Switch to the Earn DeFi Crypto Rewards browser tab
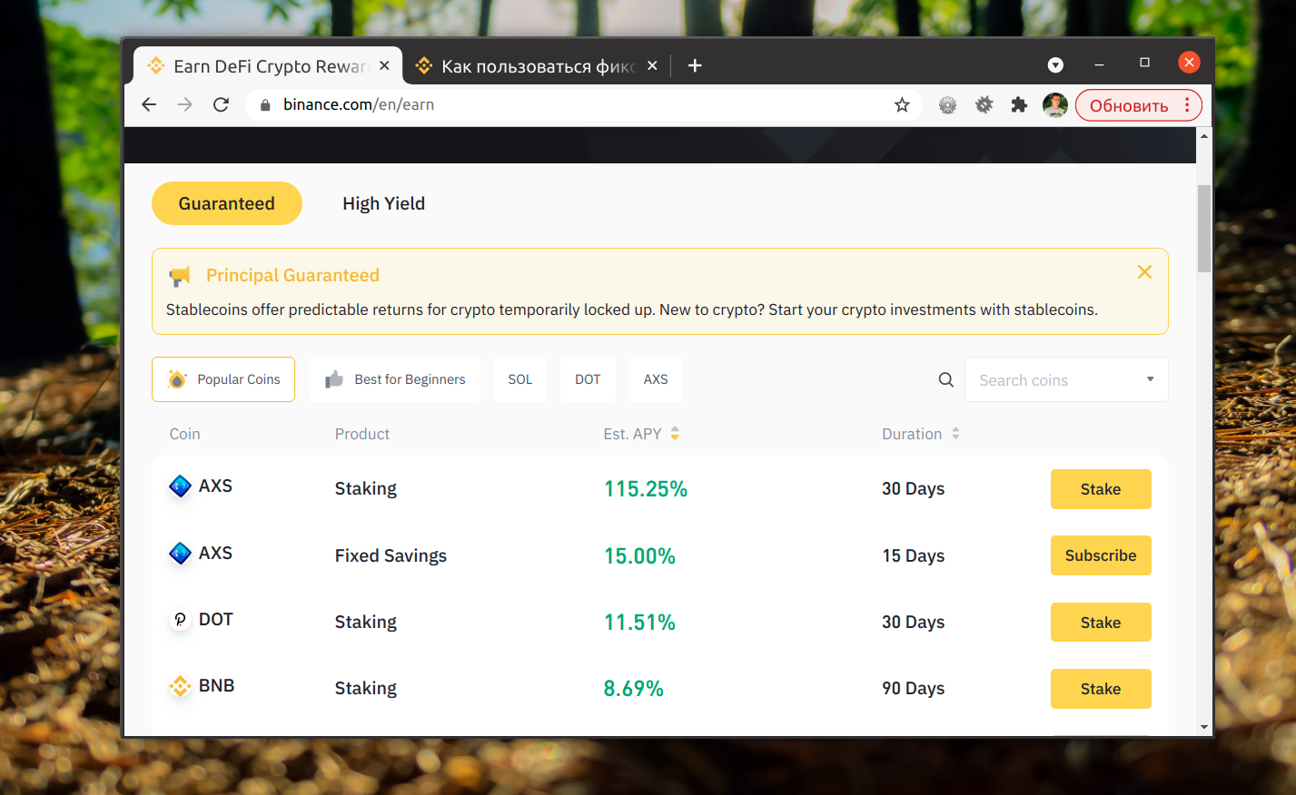The image size is (1296, 795). tap(268, 66)
